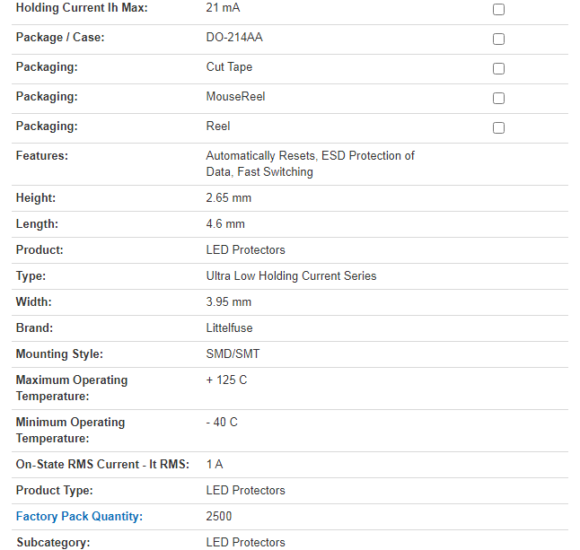
Task: Click the 1 A On-State RMS Current value
Action: (215, 464)
